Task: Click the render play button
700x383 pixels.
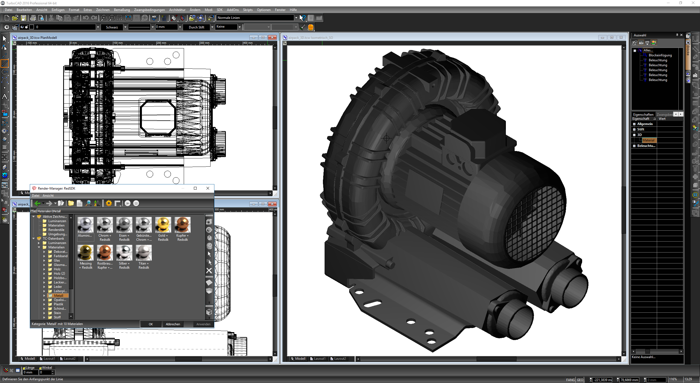Action: 127,203
